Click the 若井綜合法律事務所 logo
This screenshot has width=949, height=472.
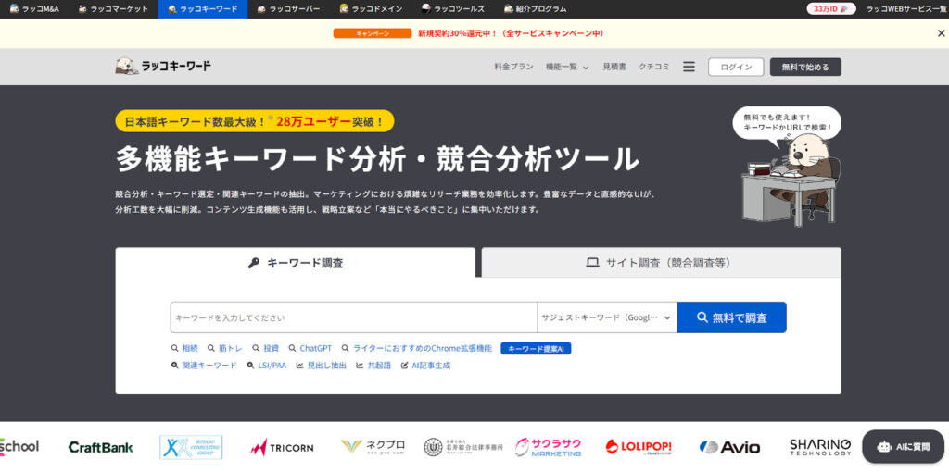(x=463, y=447)
